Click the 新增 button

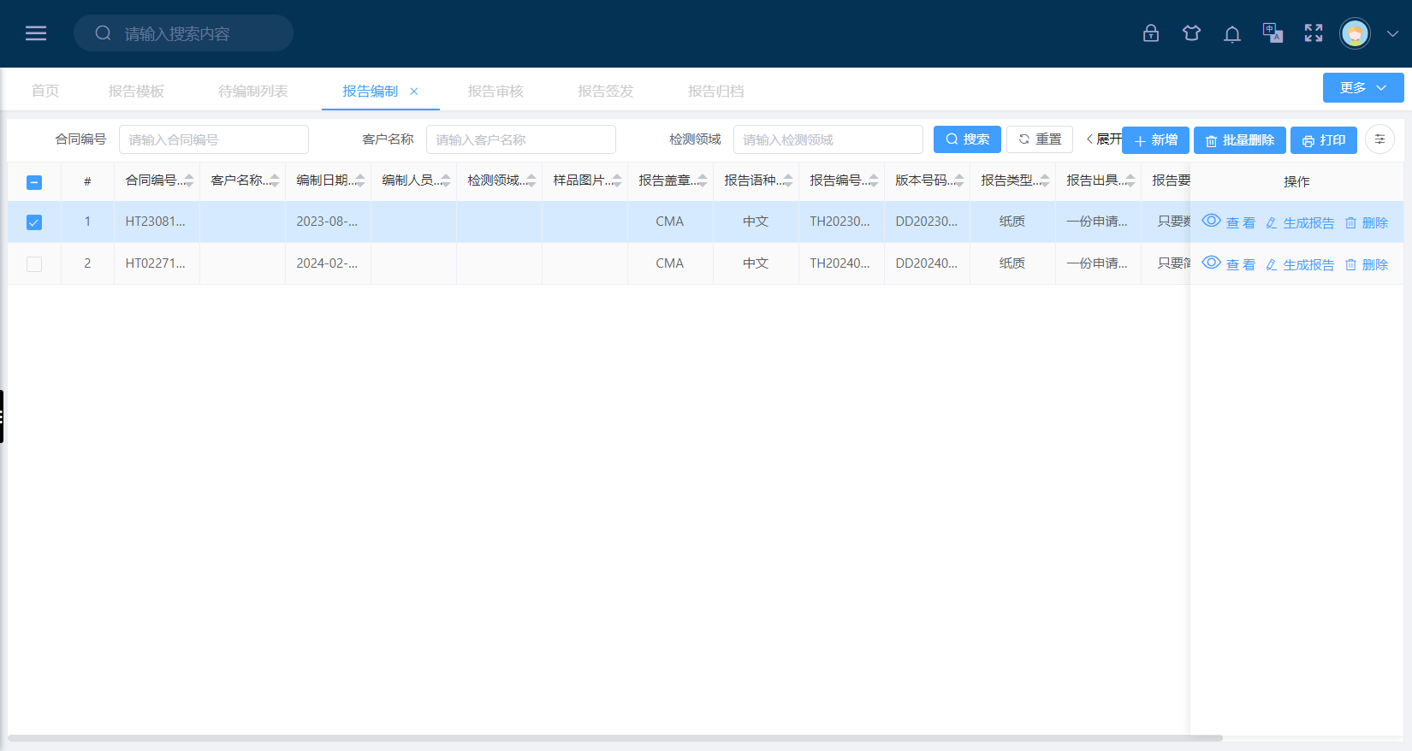pos(1155,140)
